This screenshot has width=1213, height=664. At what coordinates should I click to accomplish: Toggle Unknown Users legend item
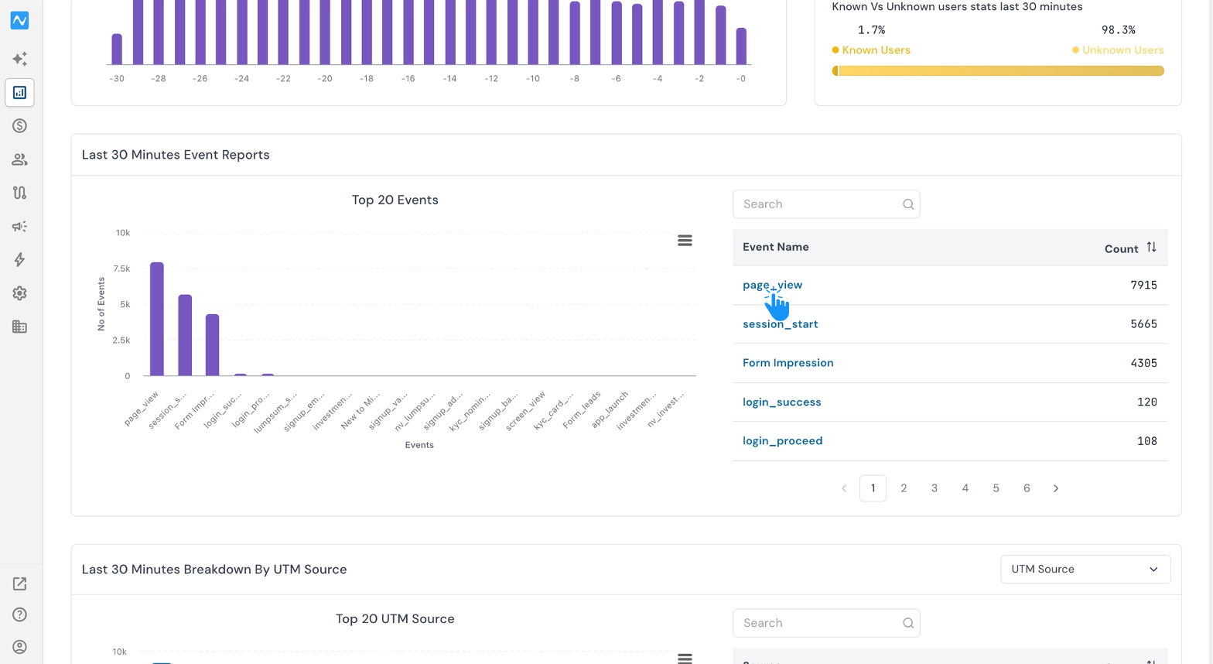point(1118,50)
